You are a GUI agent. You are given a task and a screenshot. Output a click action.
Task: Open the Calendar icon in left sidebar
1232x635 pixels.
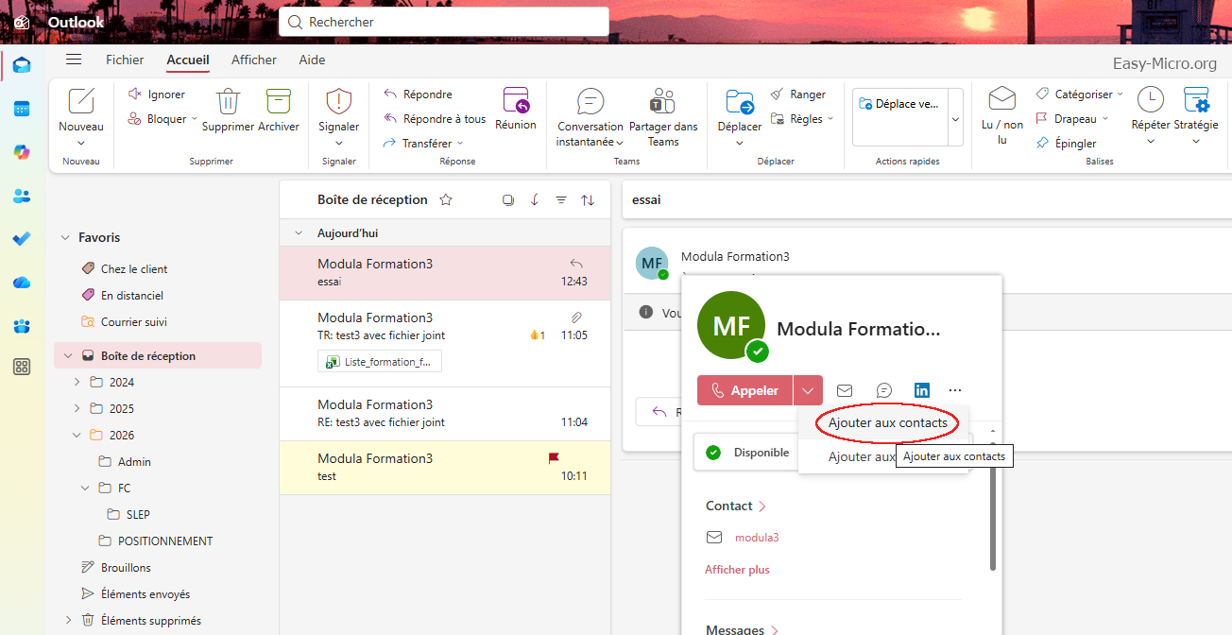(22, 109)
